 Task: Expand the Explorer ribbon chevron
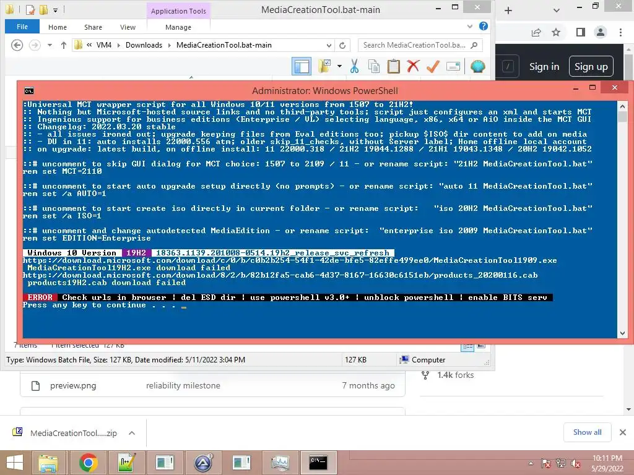[x=469, y=26]
